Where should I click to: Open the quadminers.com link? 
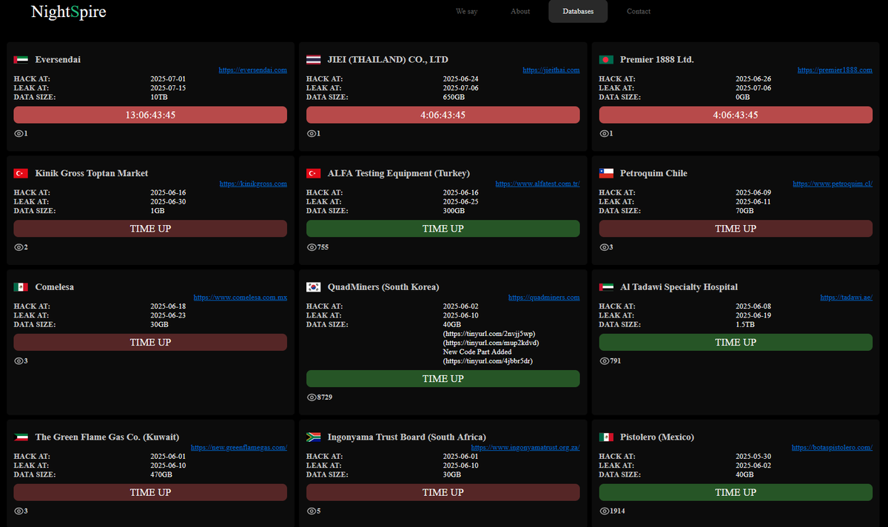[544, 298]
